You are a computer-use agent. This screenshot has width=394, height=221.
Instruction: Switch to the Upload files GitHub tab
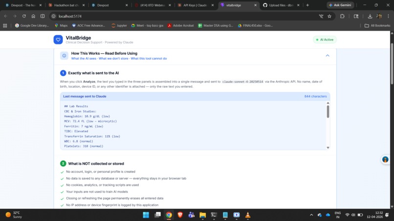tap(282, 5)
